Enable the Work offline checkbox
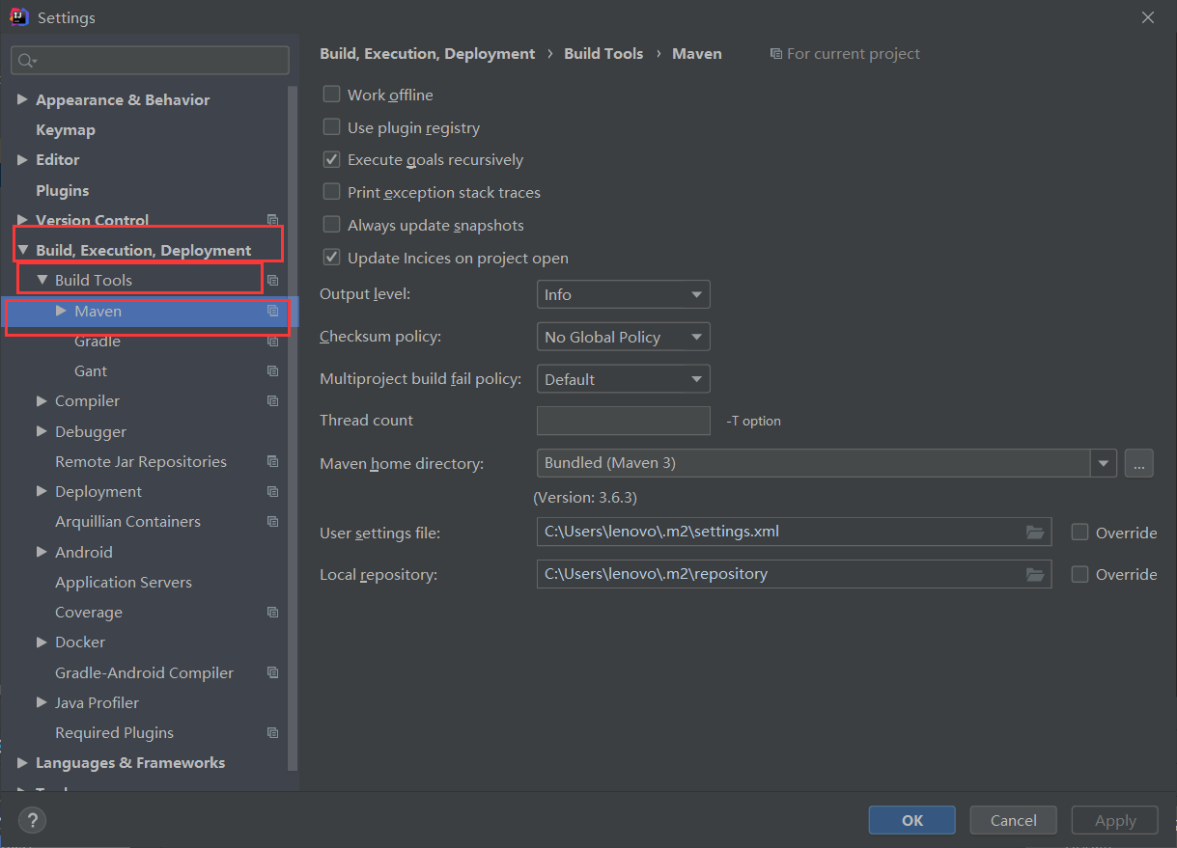Viewport: 1177px width, 848px height. pos(331,95)
